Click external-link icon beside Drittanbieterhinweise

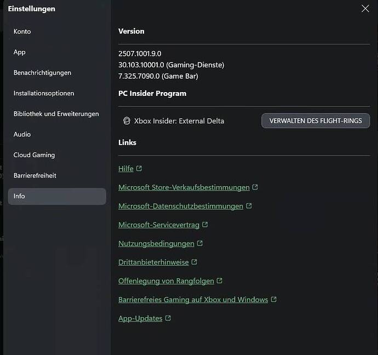click(194, 262)
